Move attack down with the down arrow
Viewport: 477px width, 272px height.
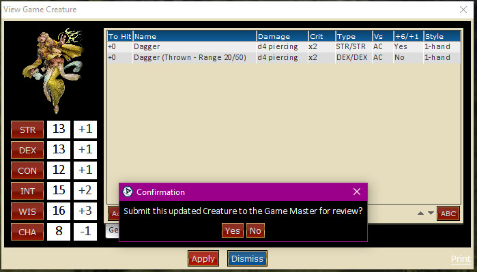tap(431, 213)
